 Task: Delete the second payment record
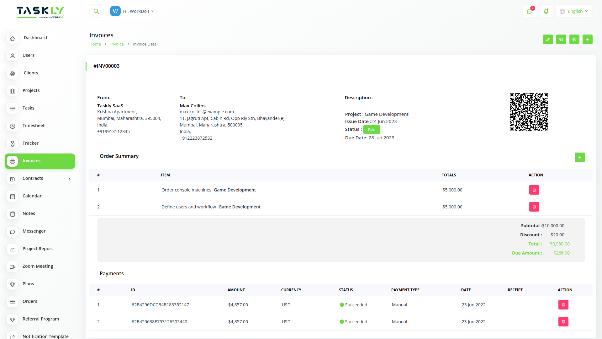click(x=563, y=321)
